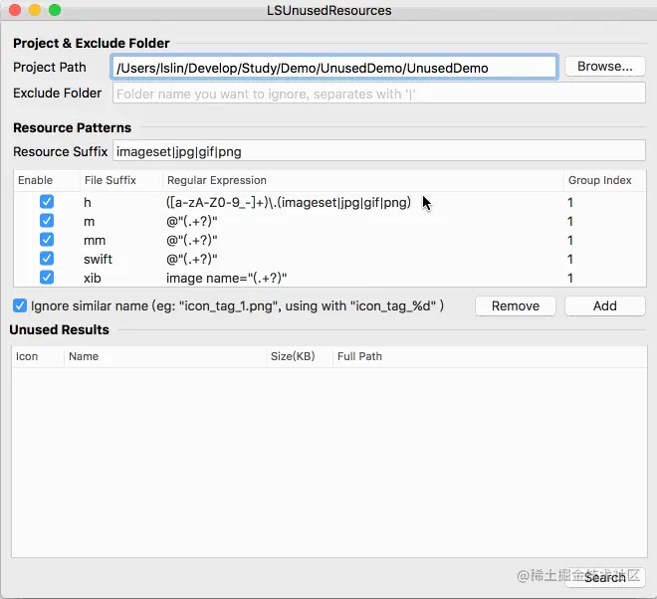This screenshot has width=657, height=599.
Task: Toggle the enable checkbox for m suffix
Action: coord(47,220)
